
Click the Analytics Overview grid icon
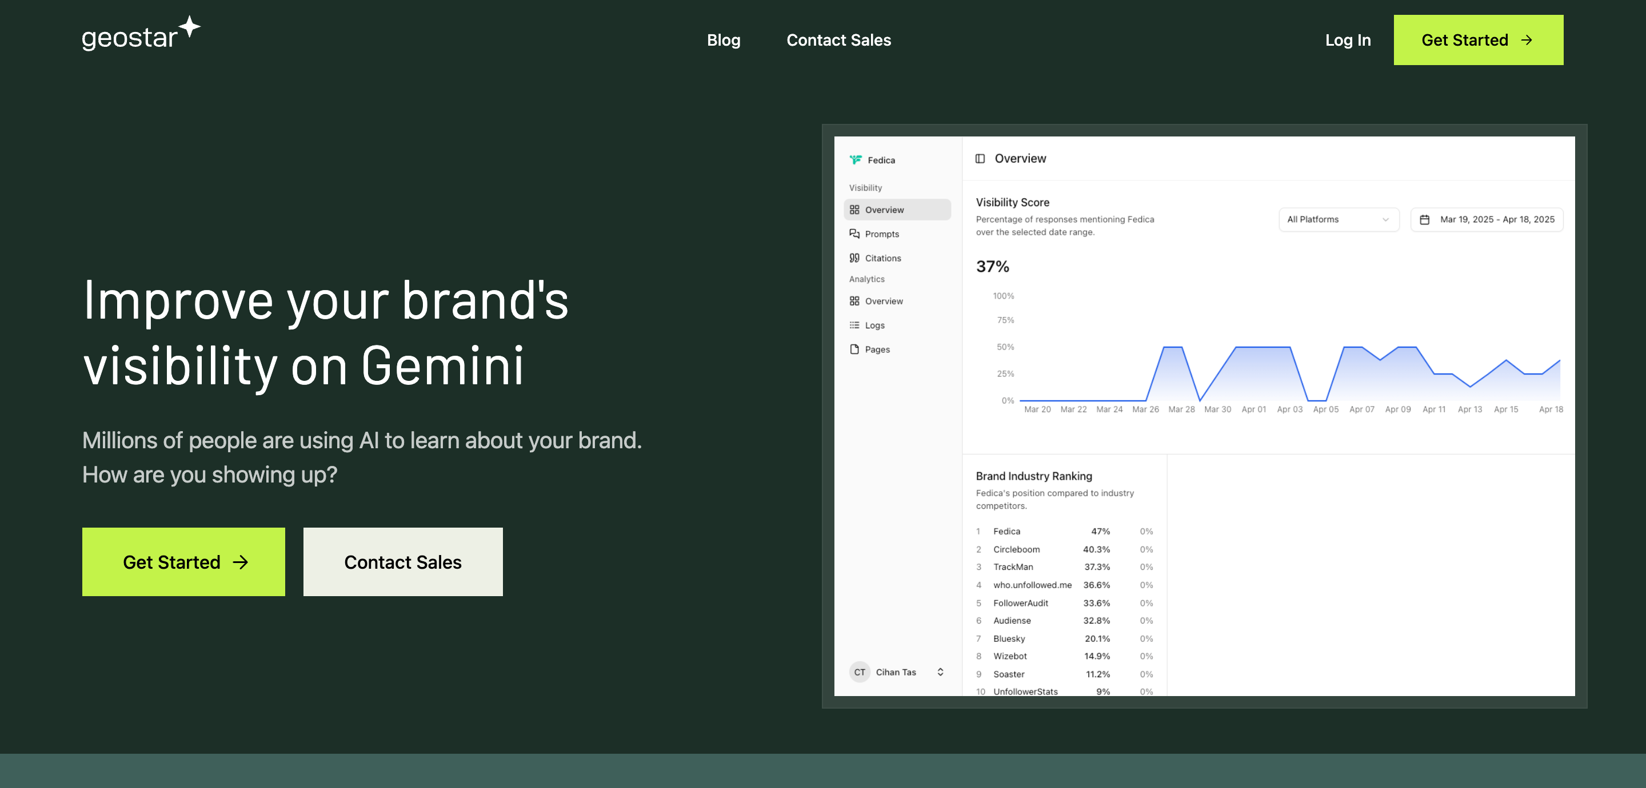(x=854, y=301)
